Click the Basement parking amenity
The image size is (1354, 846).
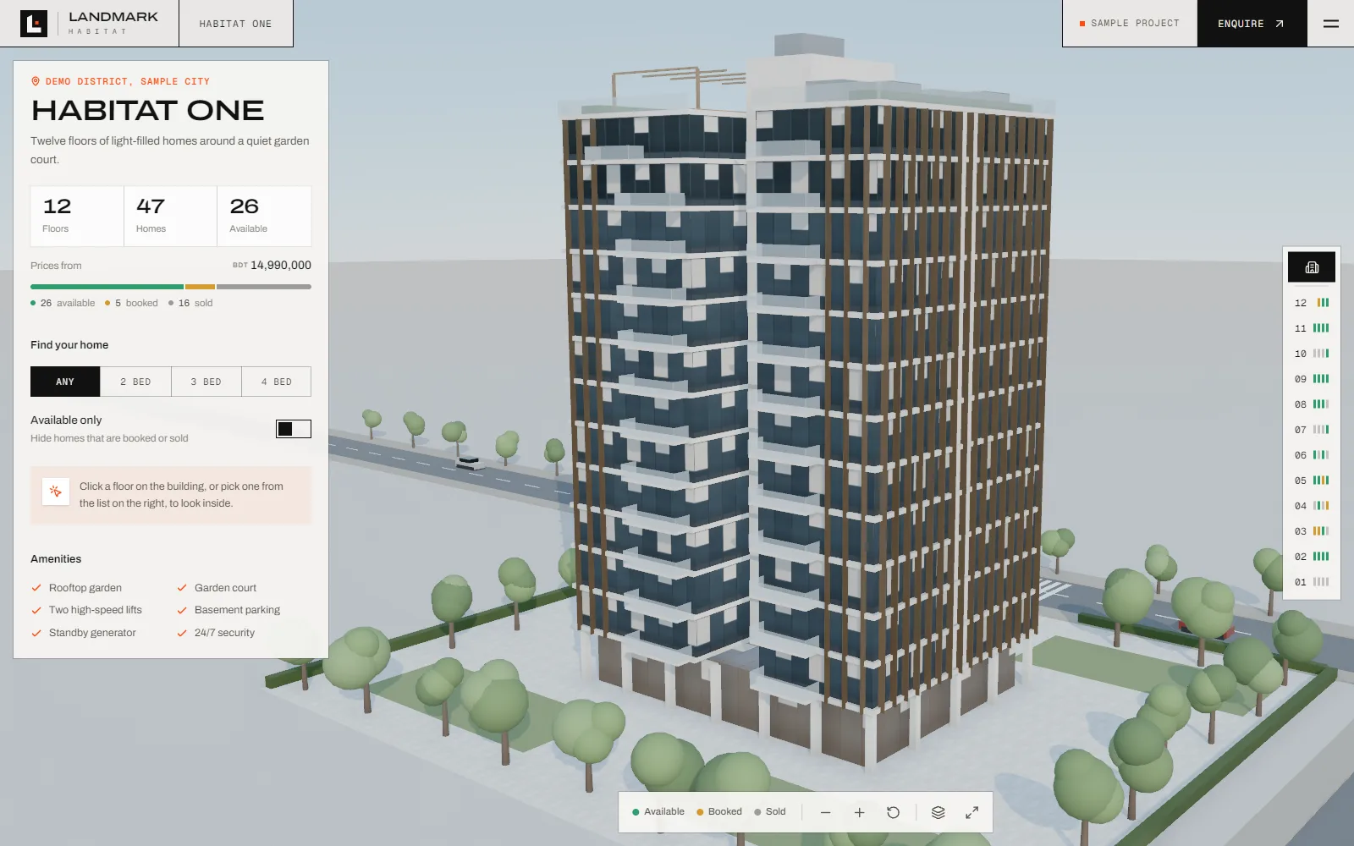coord(228,610)
